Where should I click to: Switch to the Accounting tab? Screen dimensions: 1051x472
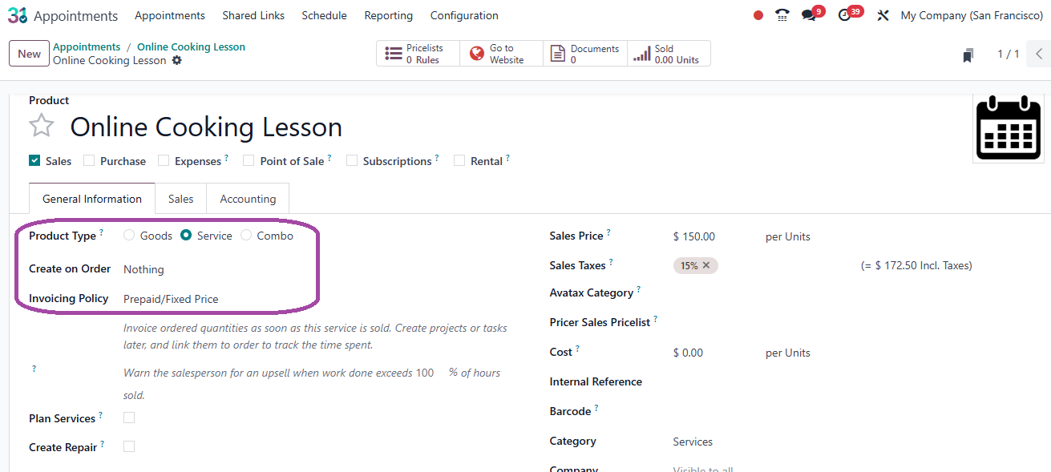coord(248,199)
